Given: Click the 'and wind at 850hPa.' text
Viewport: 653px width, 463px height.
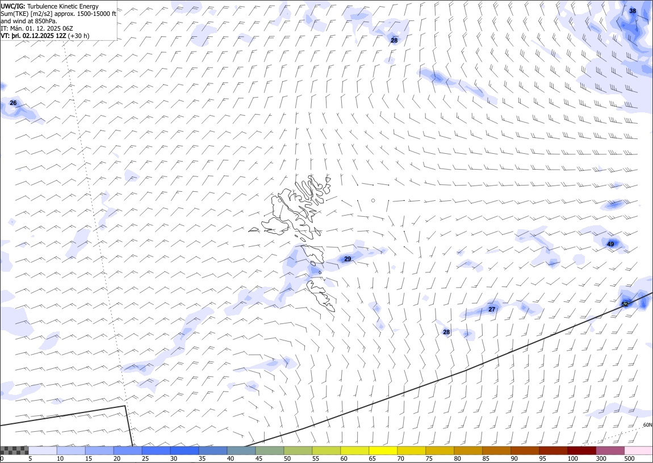Looking at the screenshot, I should point(29,21).
